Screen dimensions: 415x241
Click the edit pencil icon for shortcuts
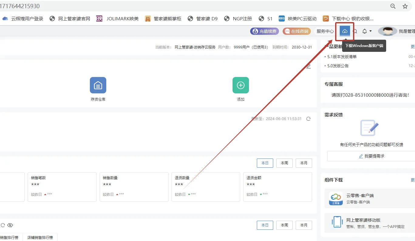[x=308, y=66]
